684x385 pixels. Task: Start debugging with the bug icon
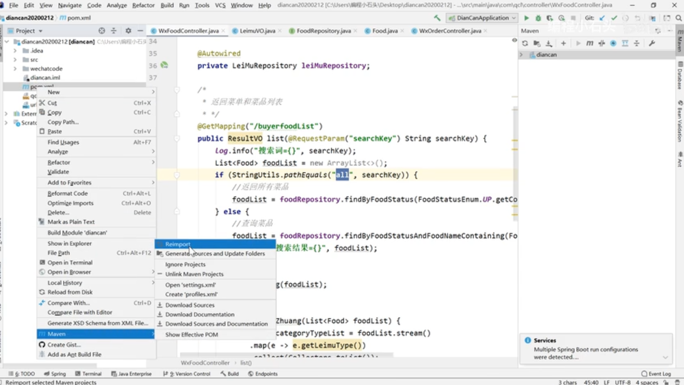tap(538, 18)
